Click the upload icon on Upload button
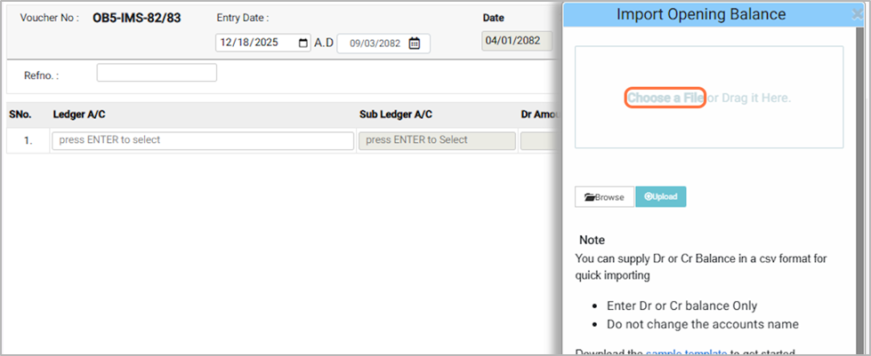The width and height of the screenshot is (871, 356). point(649,196)
